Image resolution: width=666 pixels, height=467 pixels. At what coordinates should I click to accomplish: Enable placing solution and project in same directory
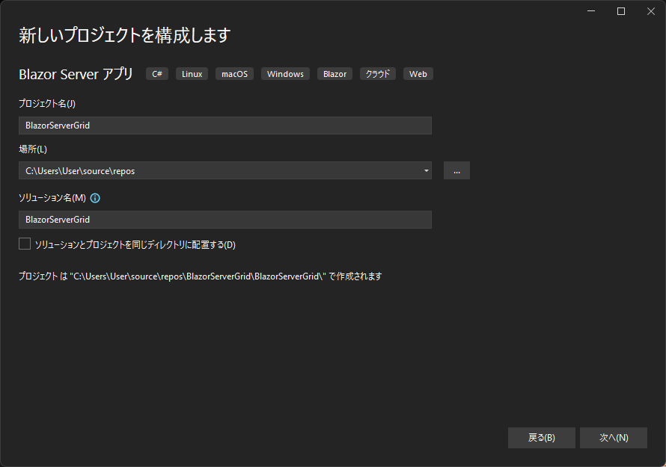tap(25, 244)
